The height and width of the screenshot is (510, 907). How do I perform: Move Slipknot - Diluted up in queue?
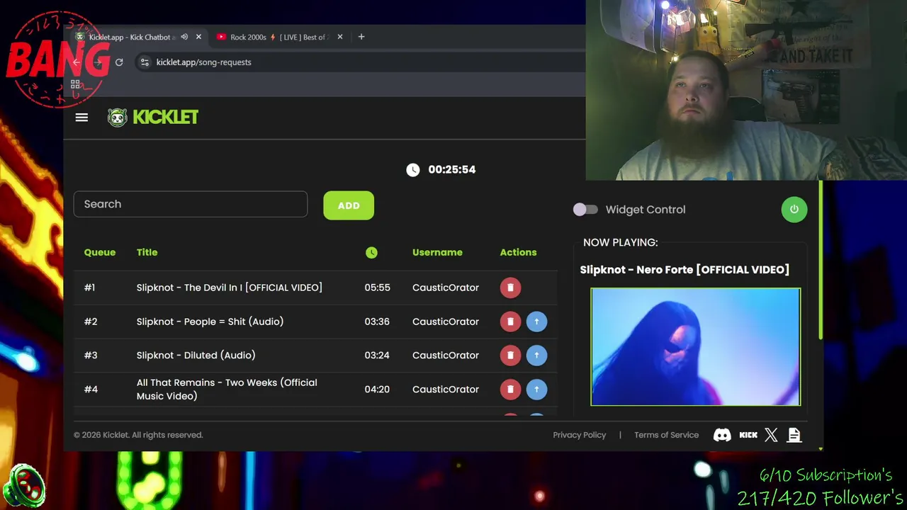pos(536,355)
